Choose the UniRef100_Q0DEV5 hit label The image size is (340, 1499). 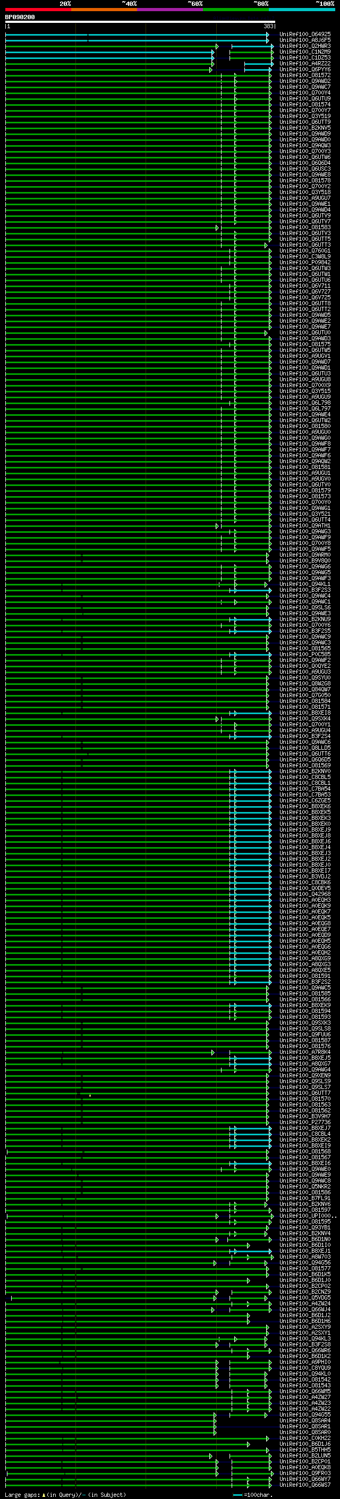coord(305,888)
